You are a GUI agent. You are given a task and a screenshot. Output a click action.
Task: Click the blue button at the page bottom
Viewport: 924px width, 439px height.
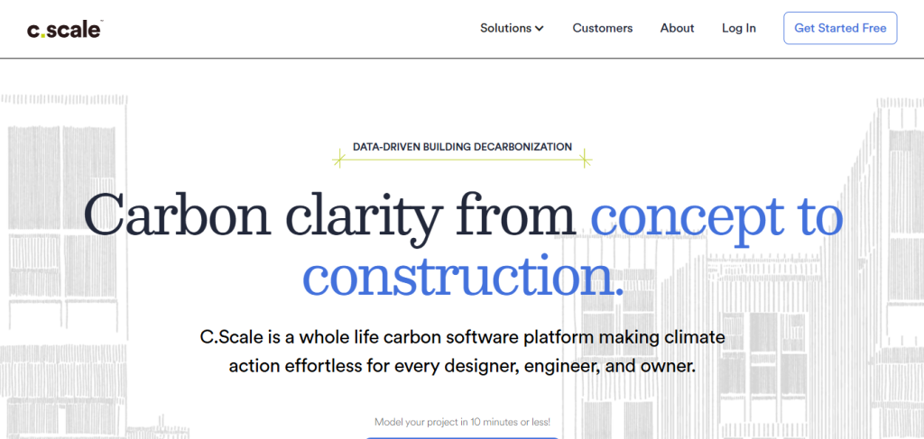point(462,437)
